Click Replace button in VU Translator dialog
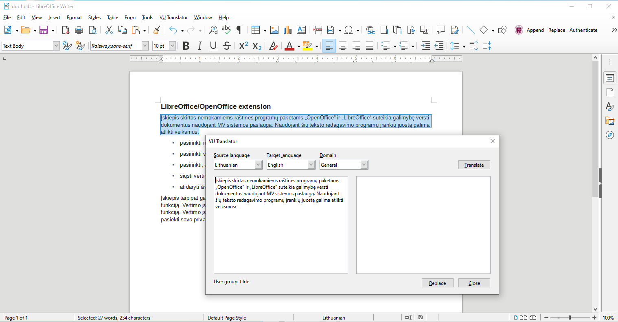This screenshot has height=322, width=618. (x=438, y=283)
